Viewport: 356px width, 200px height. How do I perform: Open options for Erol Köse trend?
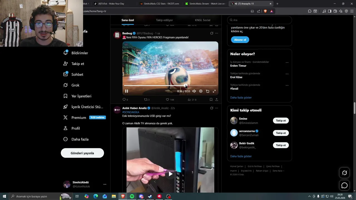tap(287, 74)
